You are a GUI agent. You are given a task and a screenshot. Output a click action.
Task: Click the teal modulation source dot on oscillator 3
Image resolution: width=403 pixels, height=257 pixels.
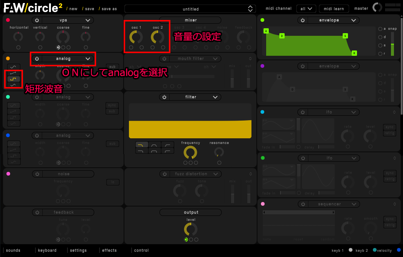[8, 97]
